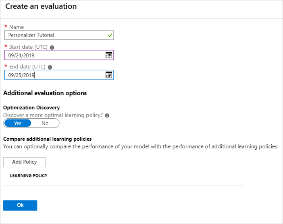
Task: Click the info icon beside Start date (UTC)
Action: pos(52,47)
